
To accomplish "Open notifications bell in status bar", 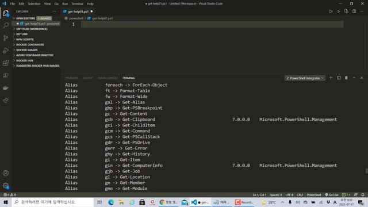I will (363, 195).
